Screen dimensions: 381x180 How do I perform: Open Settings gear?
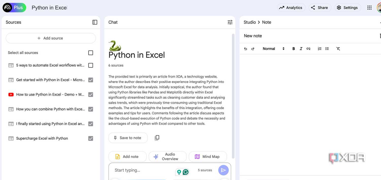(347, 8)
